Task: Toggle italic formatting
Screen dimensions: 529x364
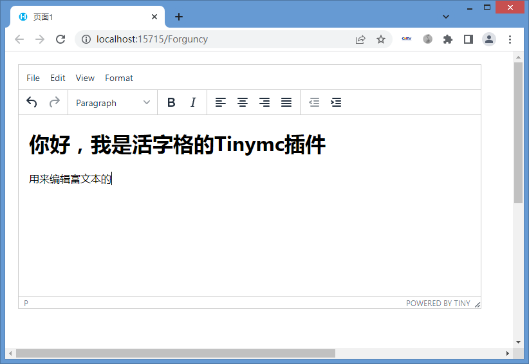Action: 193,102
